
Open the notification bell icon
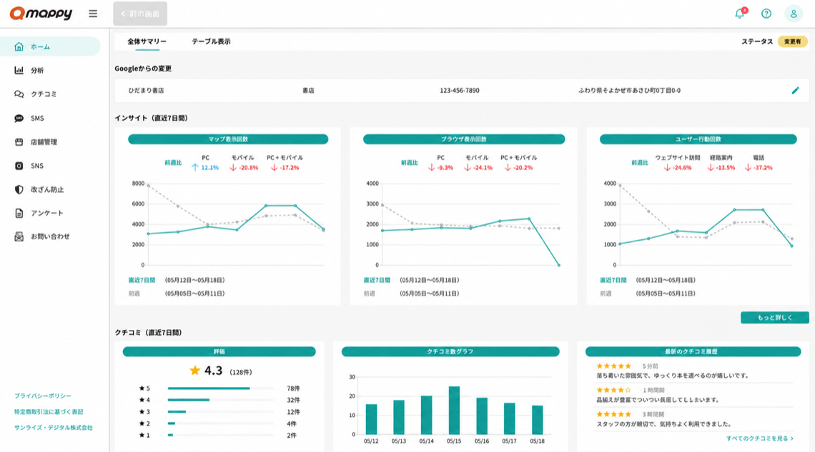740,14
